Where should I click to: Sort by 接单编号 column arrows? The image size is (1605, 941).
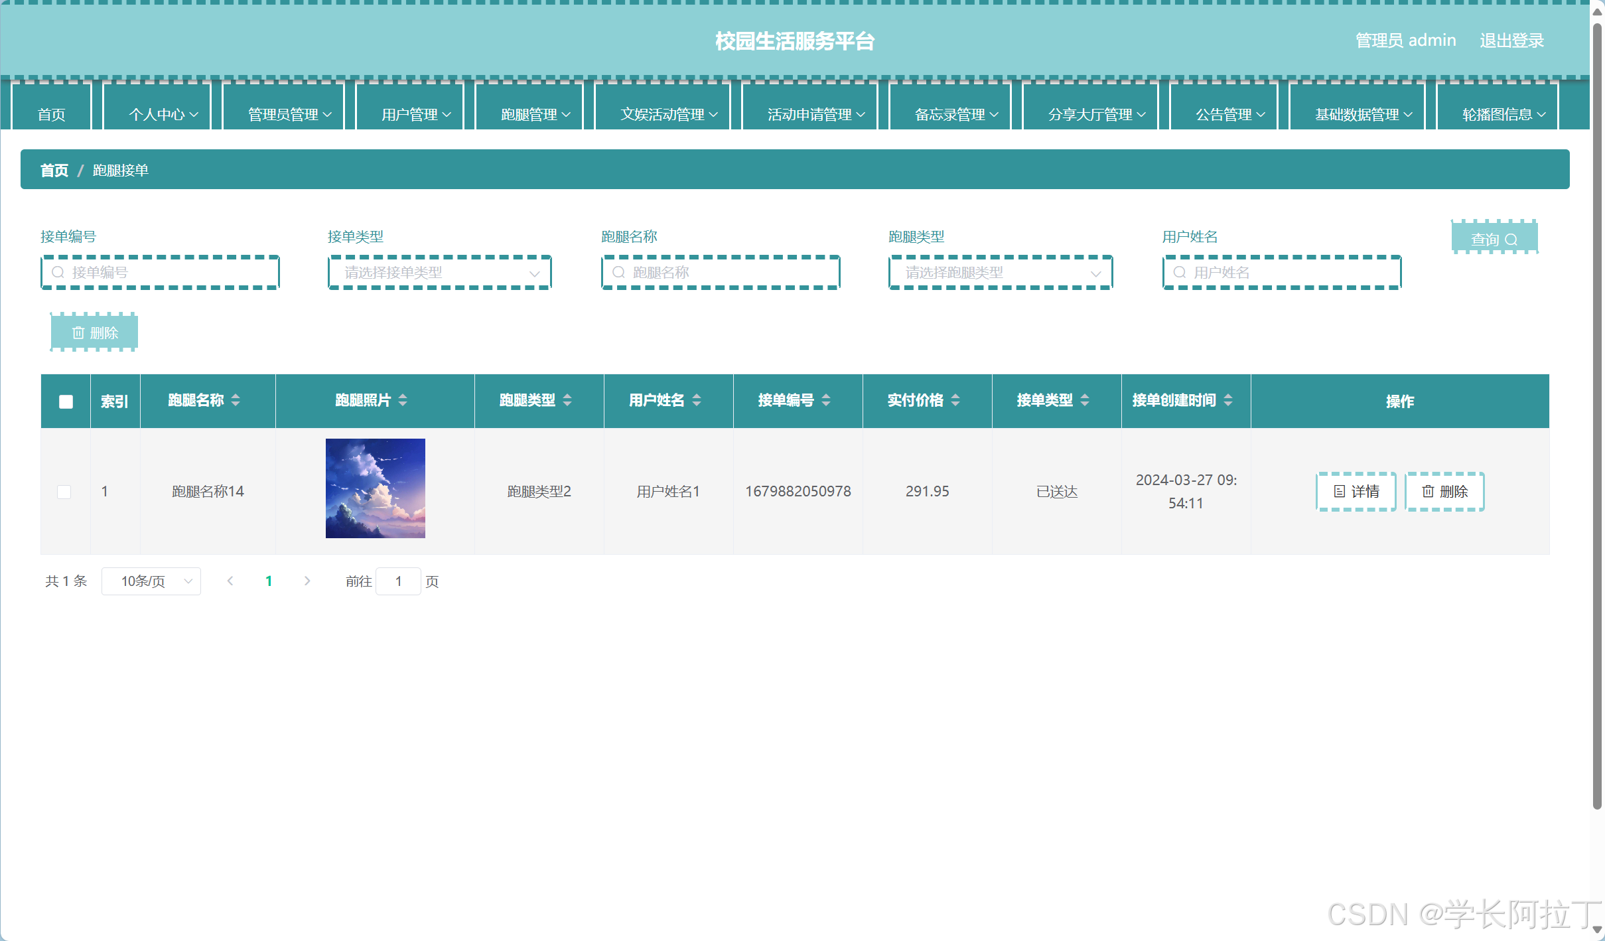tap(826, 400)
